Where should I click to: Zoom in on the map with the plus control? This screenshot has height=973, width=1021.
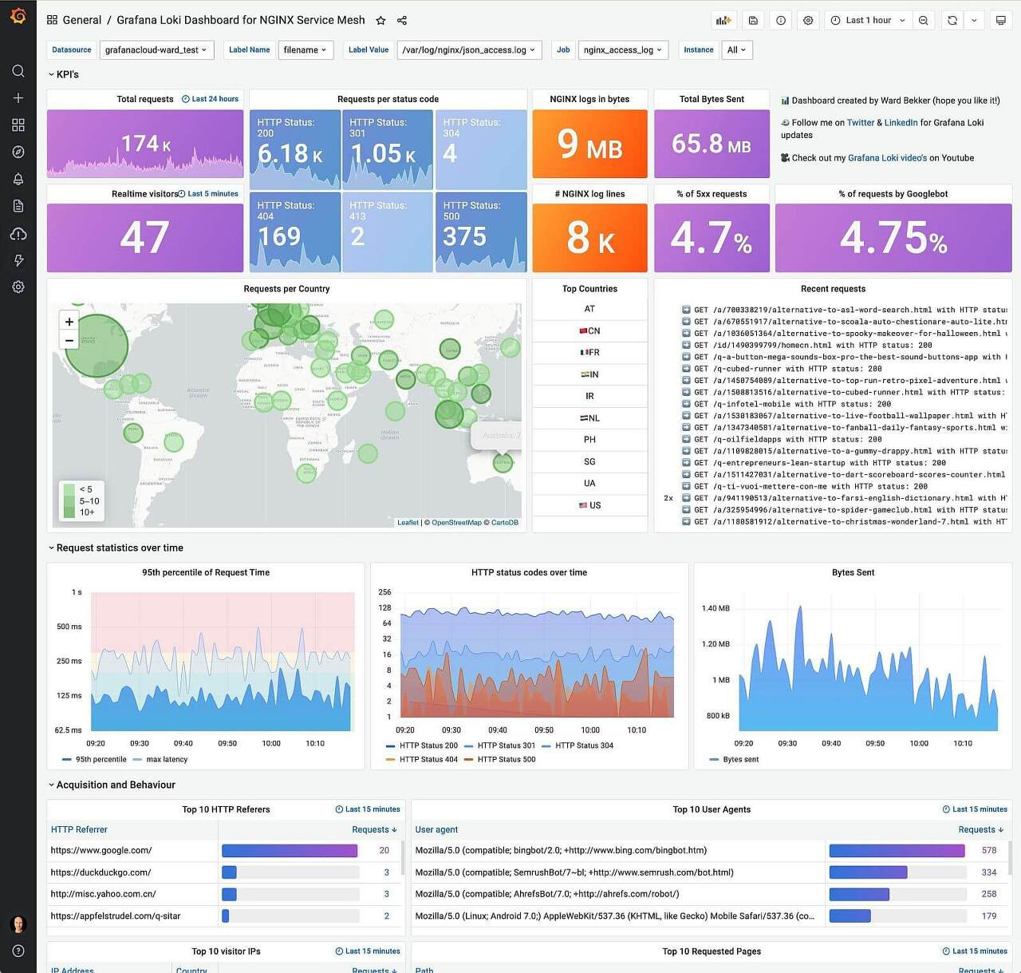(69, 321)
